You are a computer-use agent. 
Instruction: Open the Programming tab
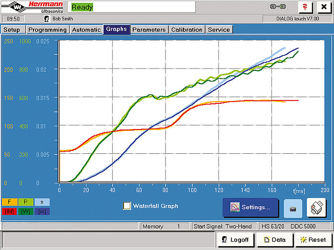click(x=47, y=30)
